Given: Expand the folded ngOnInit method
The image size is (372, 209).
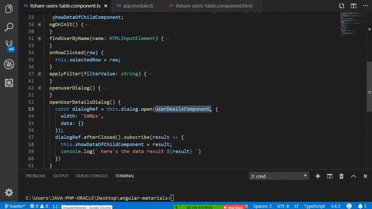Looking at the screenshot, I should [40, 24].
